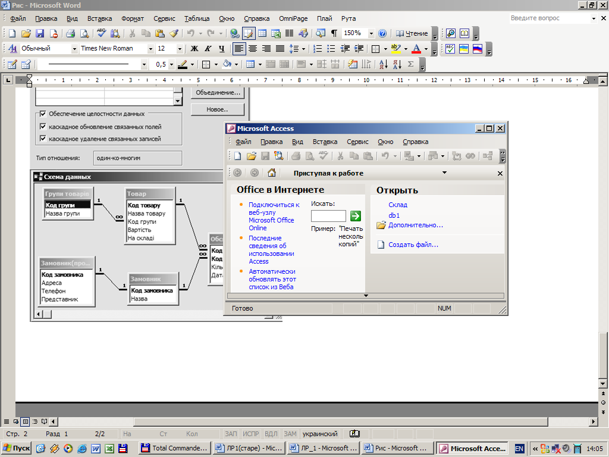Apply numbered list

[x=318, y=49]
